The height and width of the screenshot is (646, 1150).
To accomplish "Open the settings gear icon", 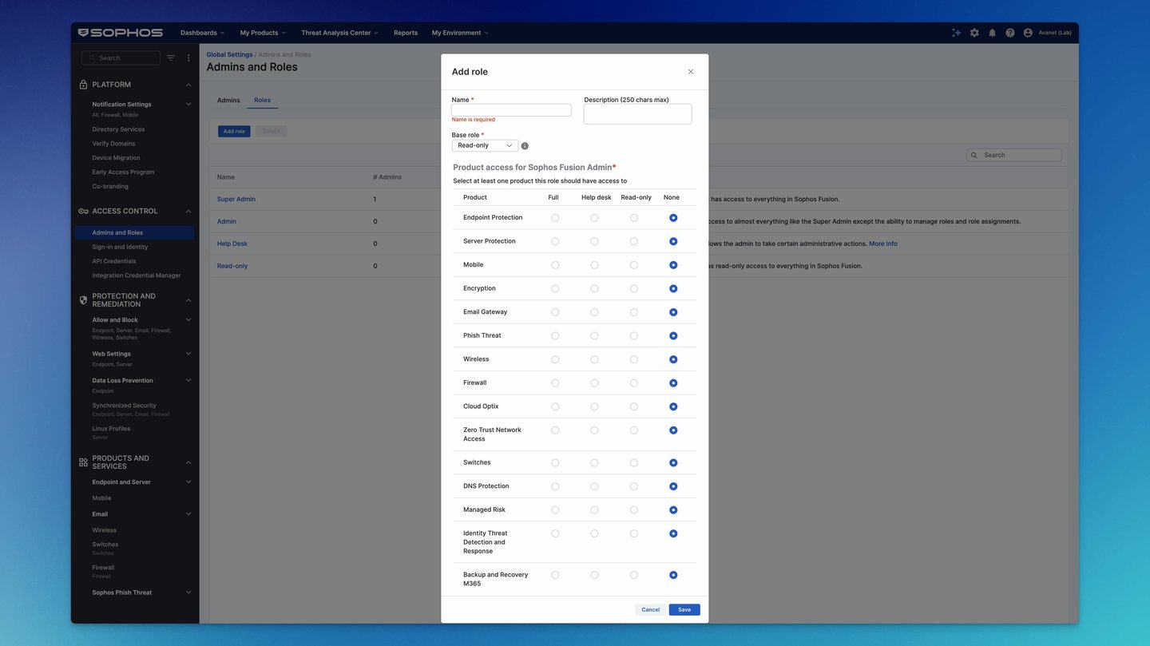I will 974,33.
